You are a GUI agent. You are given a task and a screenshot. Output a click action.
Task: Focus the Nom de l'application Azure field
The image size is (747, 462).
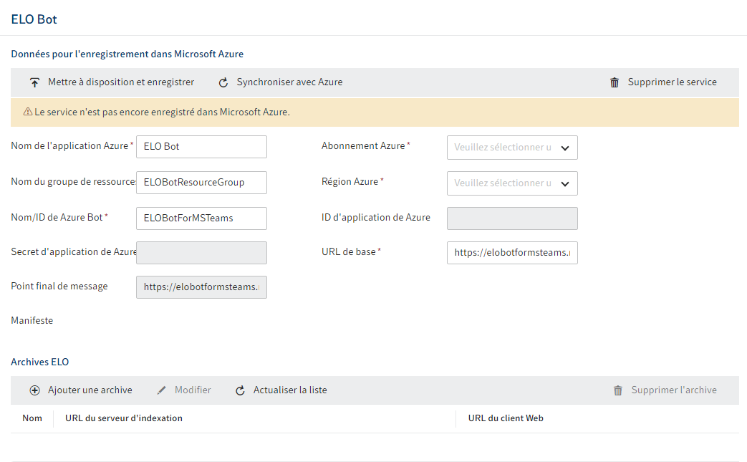201,147
